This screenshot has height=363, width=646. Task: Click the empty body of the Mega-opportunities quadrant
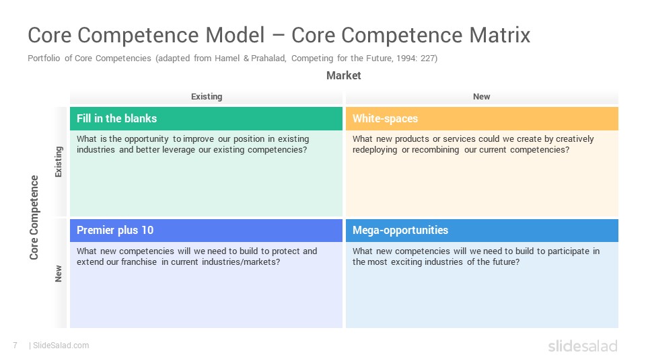pos(482,298)
